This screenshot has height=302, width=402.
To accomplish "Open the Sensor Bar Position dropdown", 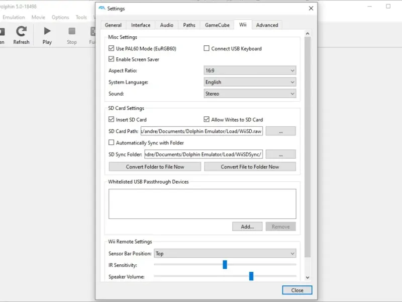I will coord(225,254).
